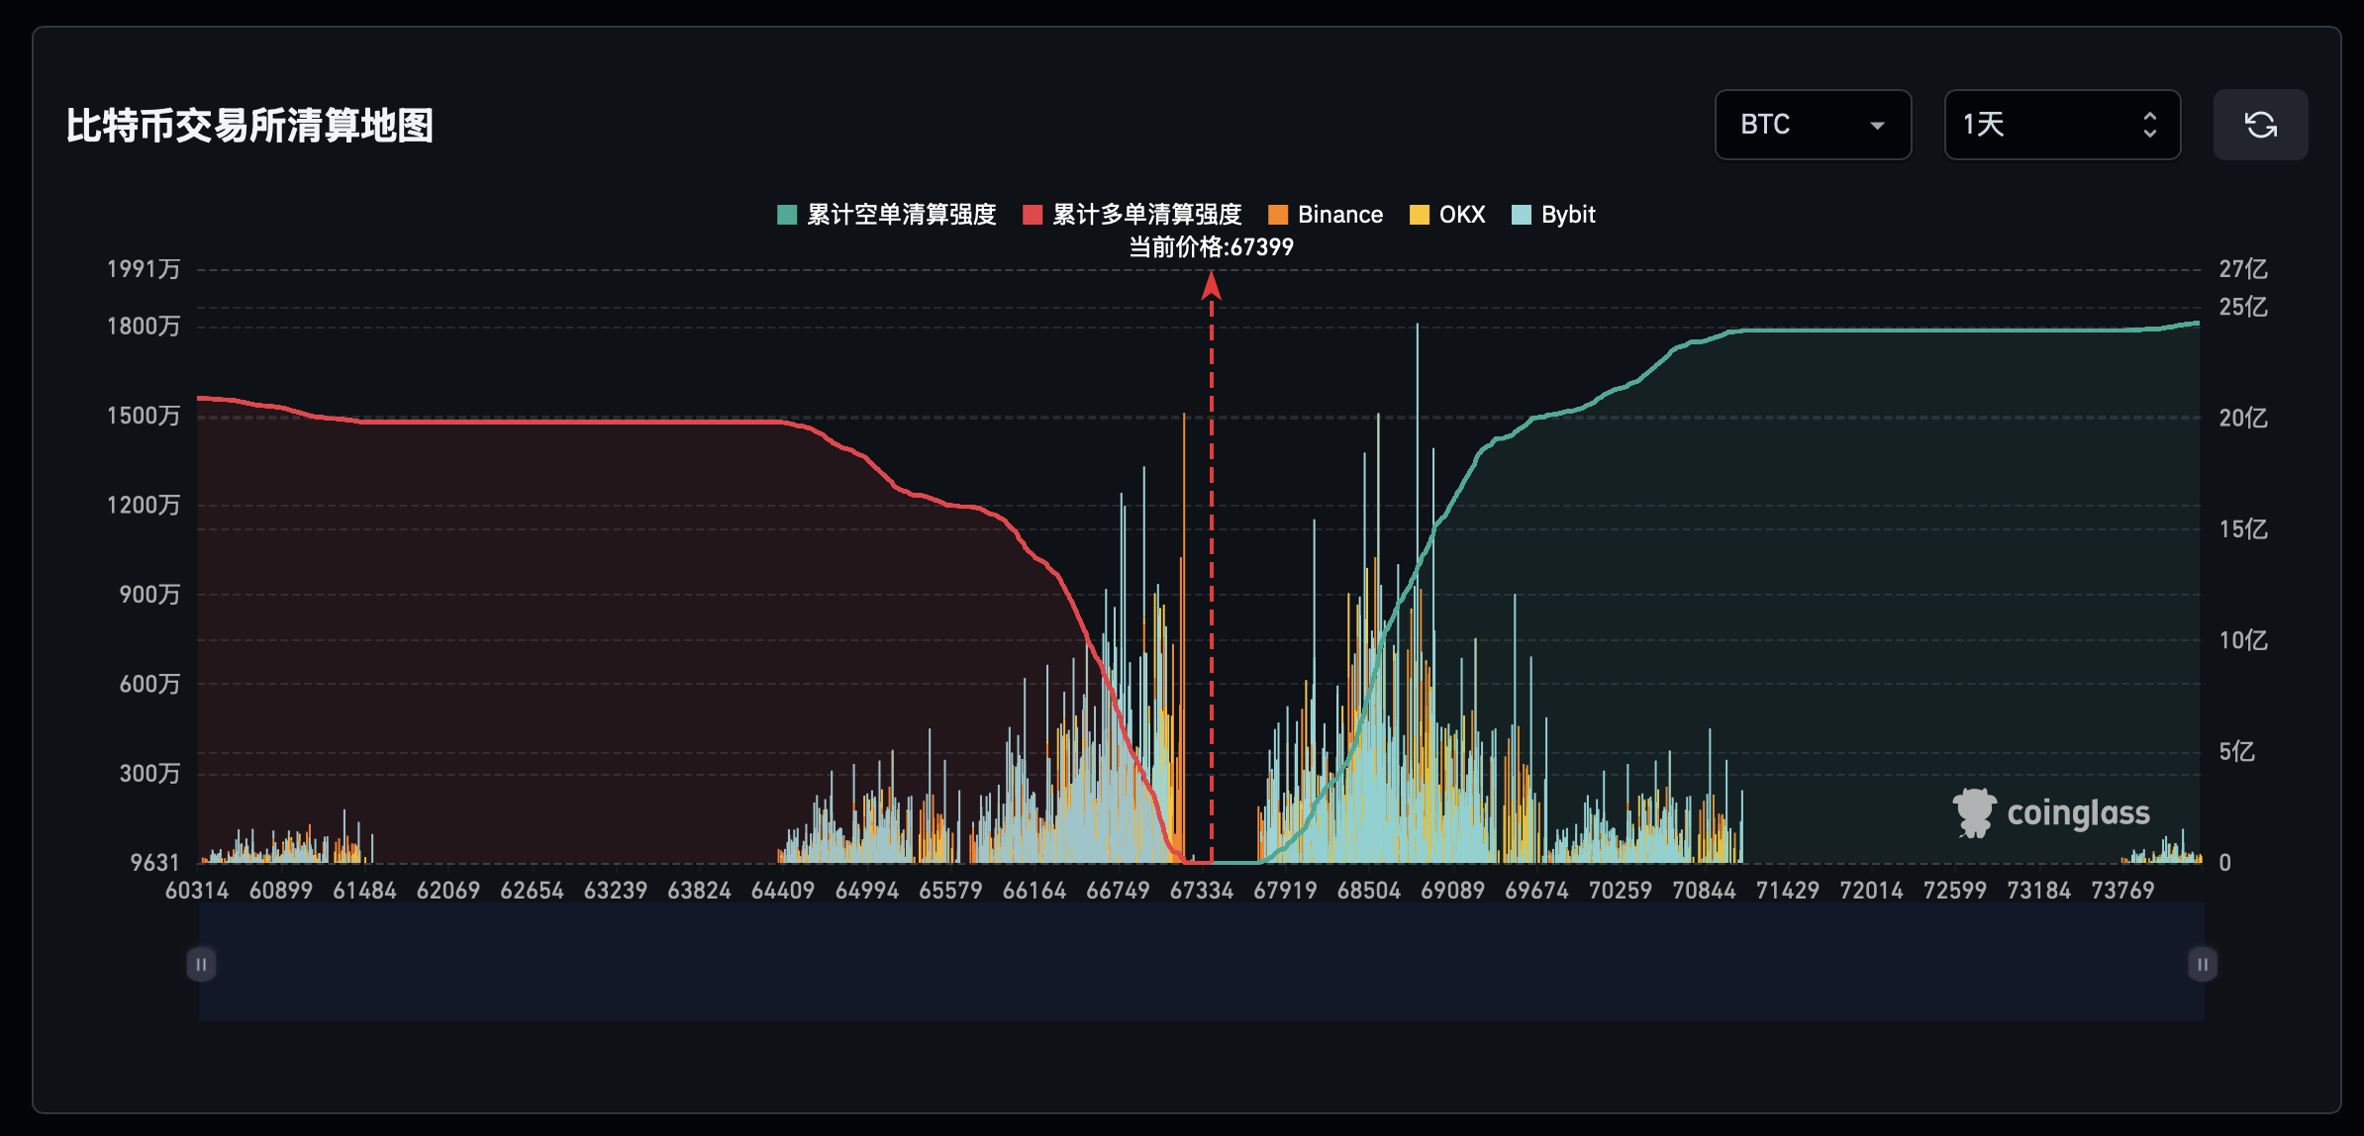Open the 1天 time range selector
The image size is (2364, 1136).
pyautogui.click(x=2062, y=125)
